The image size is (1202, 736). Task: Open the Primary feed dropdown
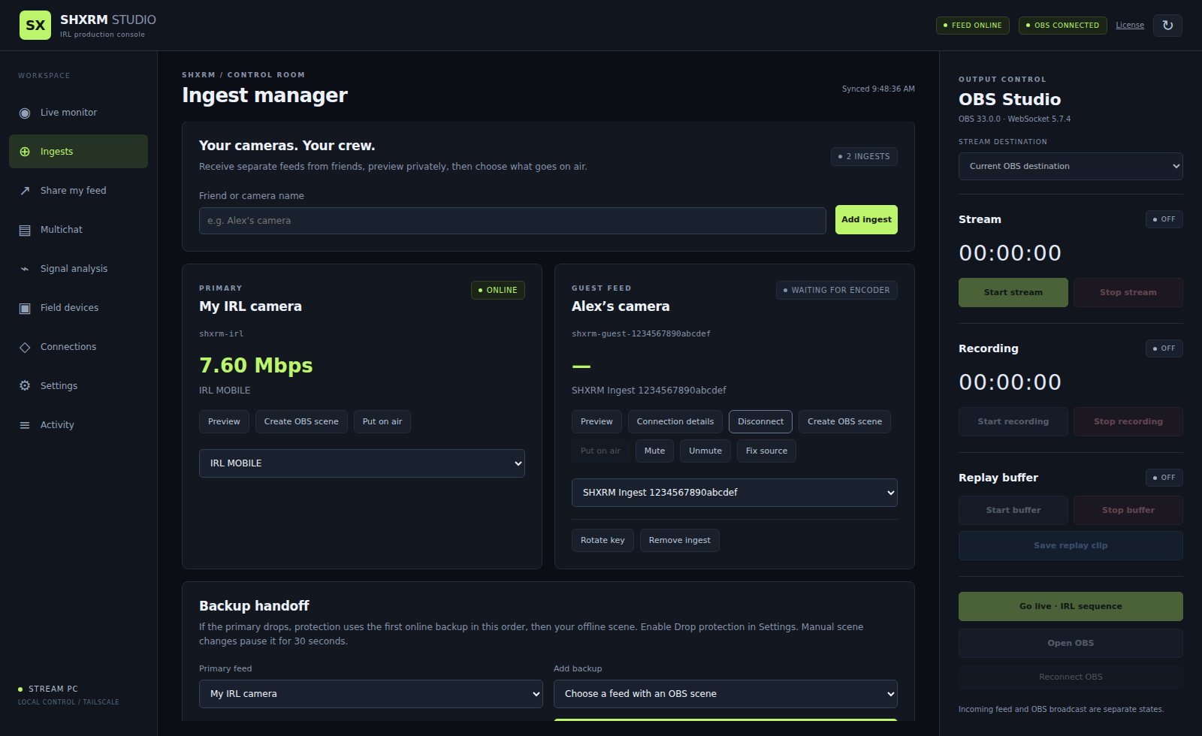371,694
